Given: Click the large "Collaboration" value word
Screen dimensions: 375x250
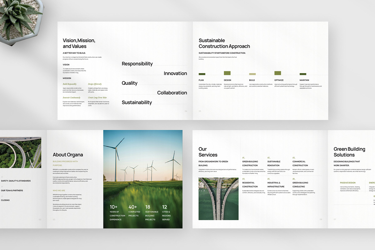Looking at the screenshot, I should [x=172, y=93].
